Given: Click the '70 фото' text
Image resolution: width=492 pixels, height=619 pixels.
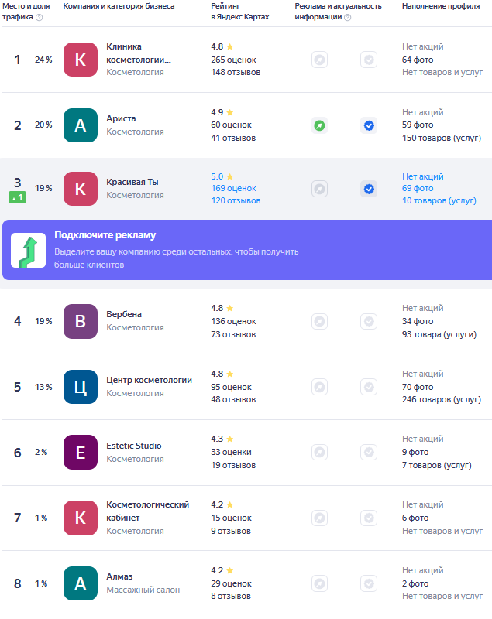Looking at the screenshot, I should 418,387.
